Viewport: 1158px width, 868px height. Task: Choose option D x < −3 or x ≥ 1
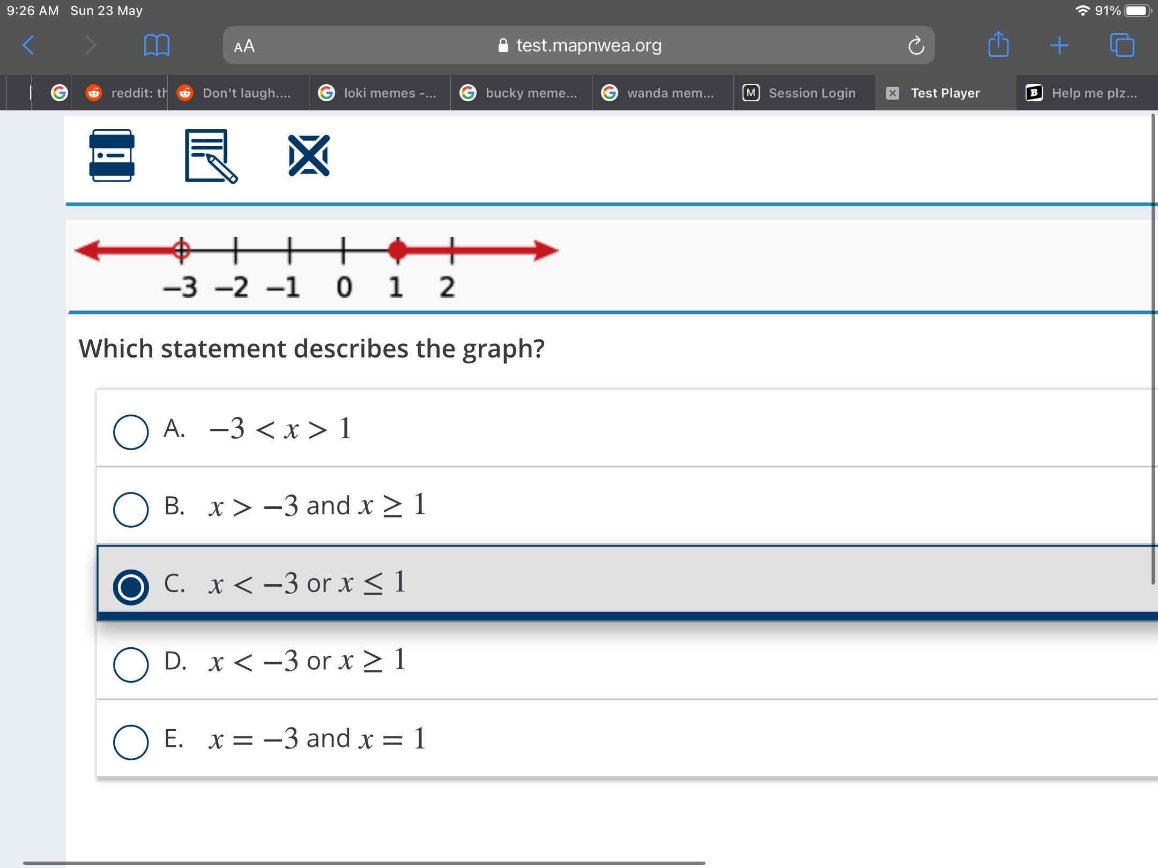coord(131,664)
